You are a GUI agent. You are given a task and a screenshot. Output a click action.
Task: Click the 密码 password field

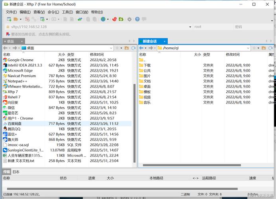point(253,27)
